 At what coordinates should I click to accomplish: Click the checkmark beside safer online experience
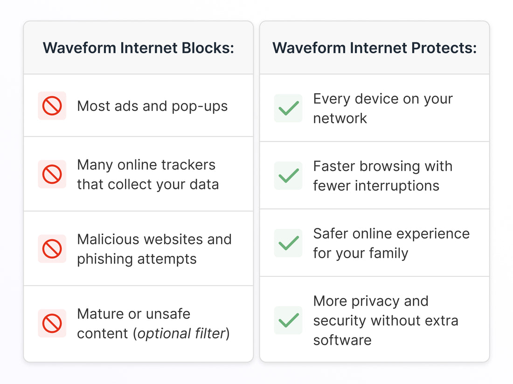pyautogui.click(x=288, y=243)
